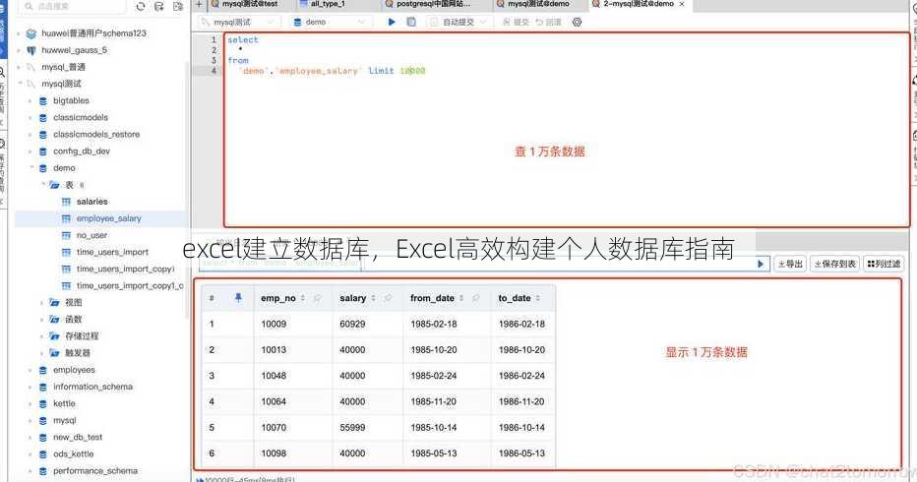Sort by emp_no column arrows
Viewport: 917px width, 482px height.
point(303,298)
